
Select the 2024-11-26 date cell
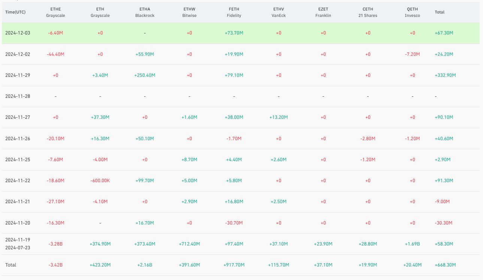pyautogui.click(x=18, y=139)
